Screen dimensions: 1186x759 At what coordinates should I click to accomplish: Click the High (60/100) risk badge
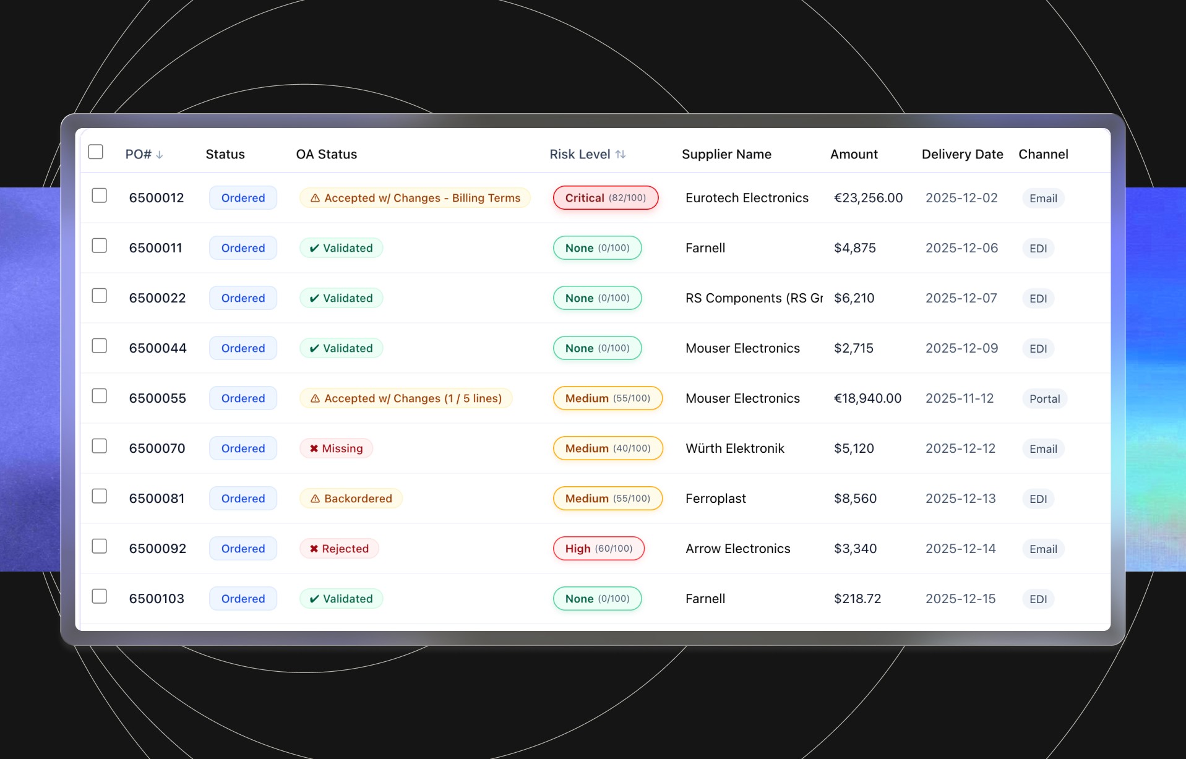pos(599,549)
